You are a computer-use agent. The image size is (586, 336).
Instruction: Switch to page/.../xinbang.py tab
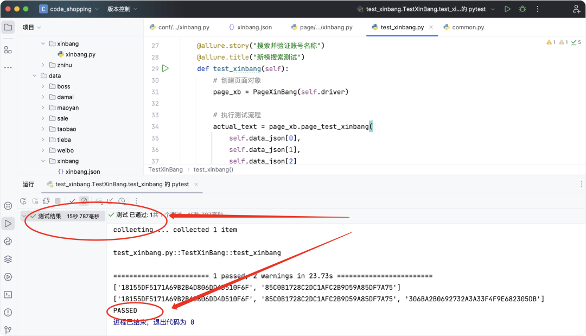click(x=322, y=27)
